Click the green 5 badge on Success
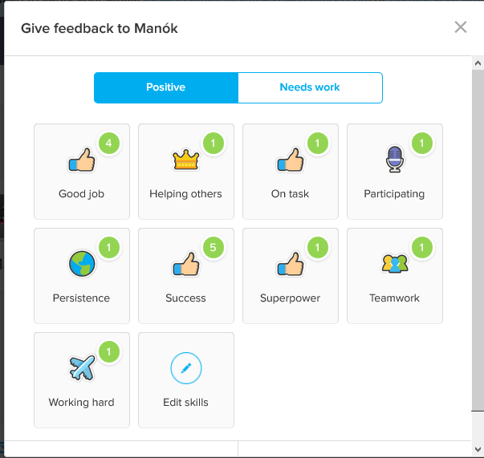Image resolution: width=484 pixels, height=458 pixels. 213,247
